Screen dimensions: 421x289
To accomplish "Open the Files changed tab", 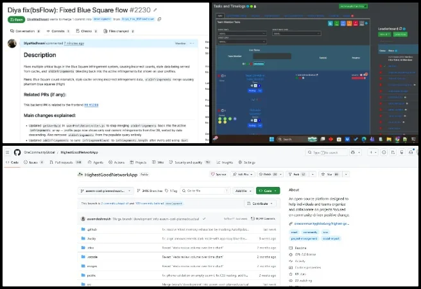I will click(119, 31).
